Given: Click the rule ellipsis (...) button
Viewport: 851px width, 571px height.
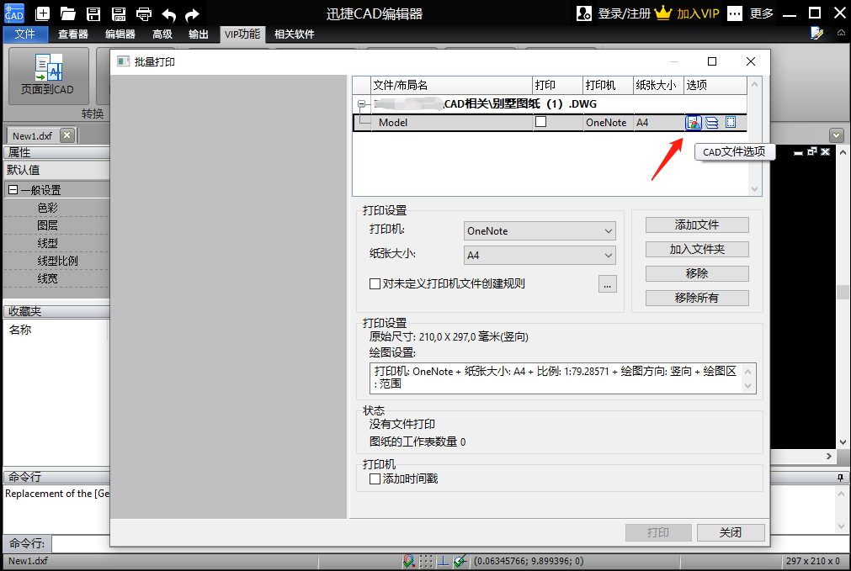Looking at the screenshot, I should [607, 283].
